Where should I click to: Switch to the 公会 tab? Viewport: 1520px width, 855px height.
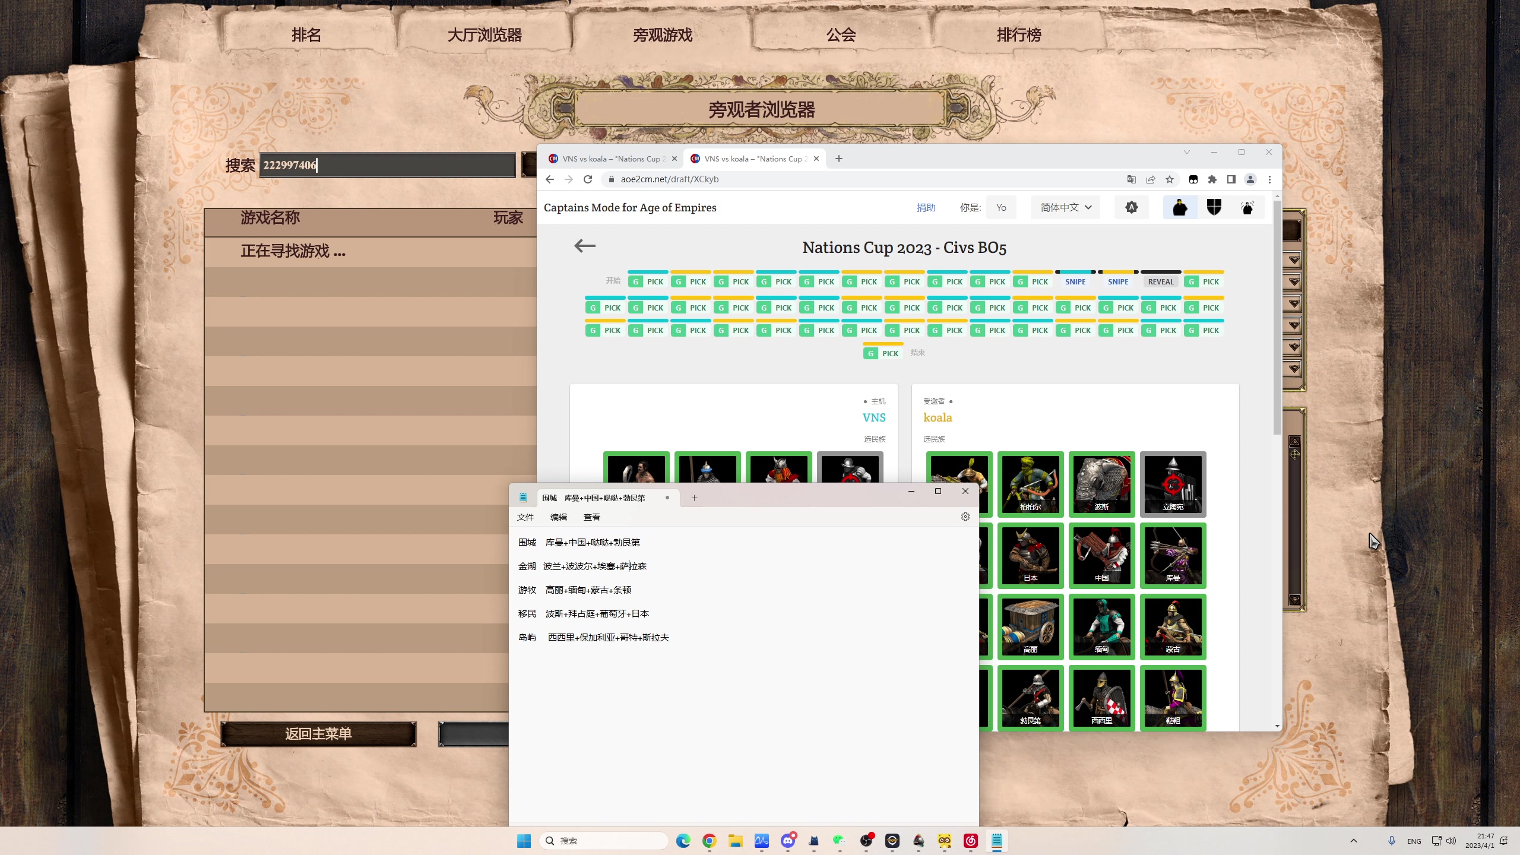pyautogui.click(x=841, y=35)
